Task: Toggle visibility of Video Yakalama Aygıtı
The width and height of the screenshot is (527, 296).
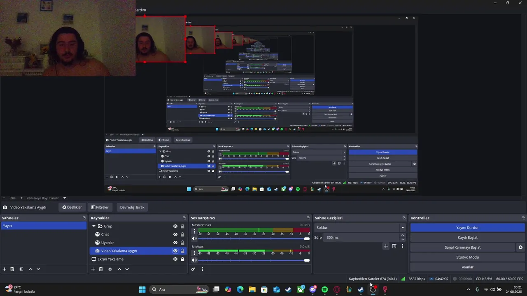Action: (175, 251)
